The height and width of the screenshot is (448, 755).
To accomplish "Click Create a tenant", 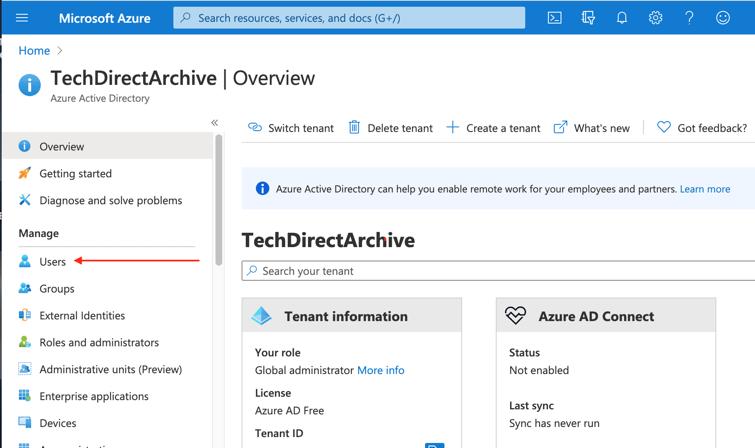I will click(494, 128).
